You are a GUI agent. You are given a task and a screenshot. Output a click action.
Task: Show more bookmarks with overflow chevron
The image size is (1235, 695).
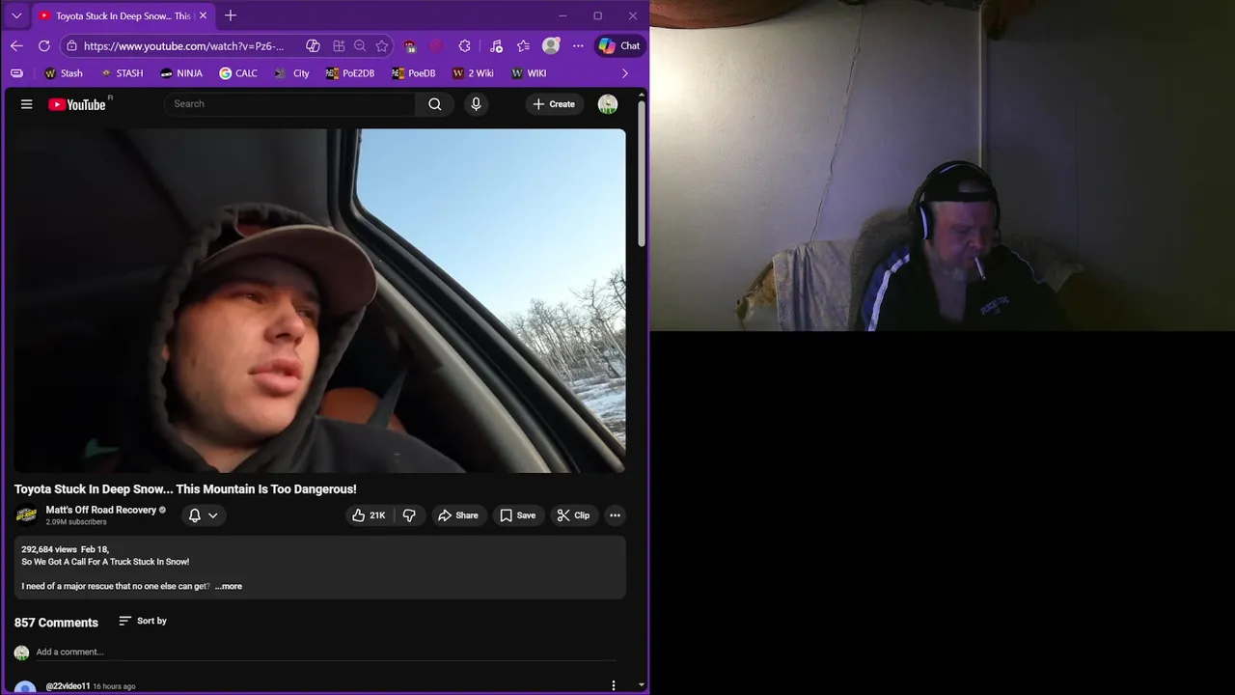point(625,73)
